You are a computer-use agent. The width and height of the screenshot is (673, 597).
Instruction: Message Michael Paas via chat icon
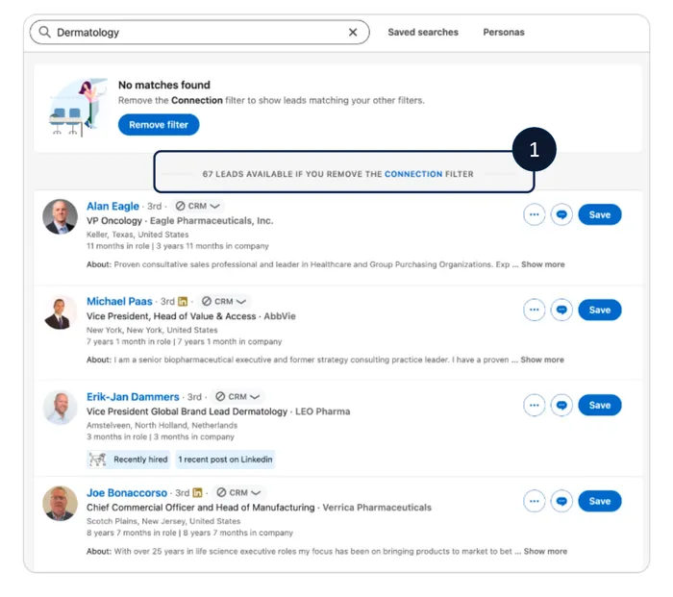point(561,310)
